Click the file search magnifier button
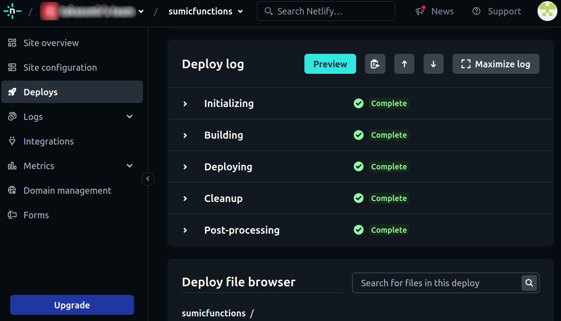 [529, 283]
